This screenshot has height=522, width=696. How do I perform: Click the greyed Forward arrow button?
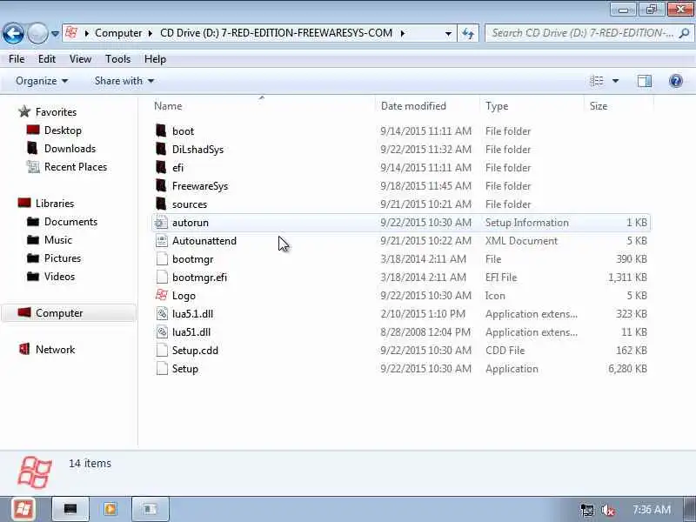[37, 33]
